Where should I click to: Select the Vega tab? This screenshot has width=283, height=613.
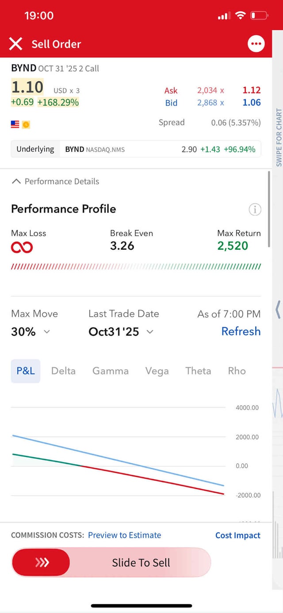[x=157, y=371]
